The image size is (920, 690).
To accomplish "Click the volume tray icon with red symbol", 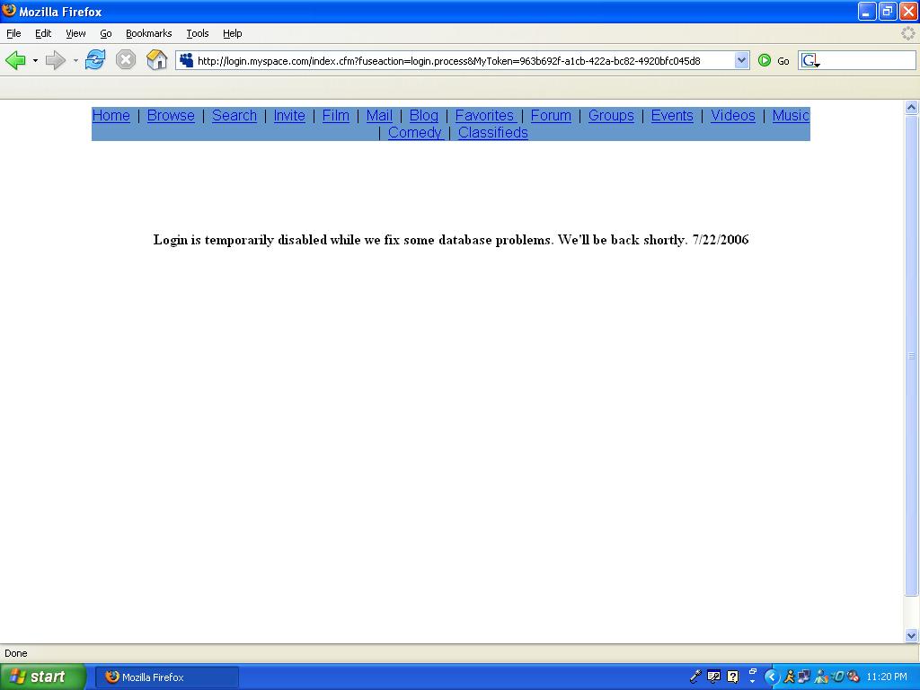I will tap(854, 677).
